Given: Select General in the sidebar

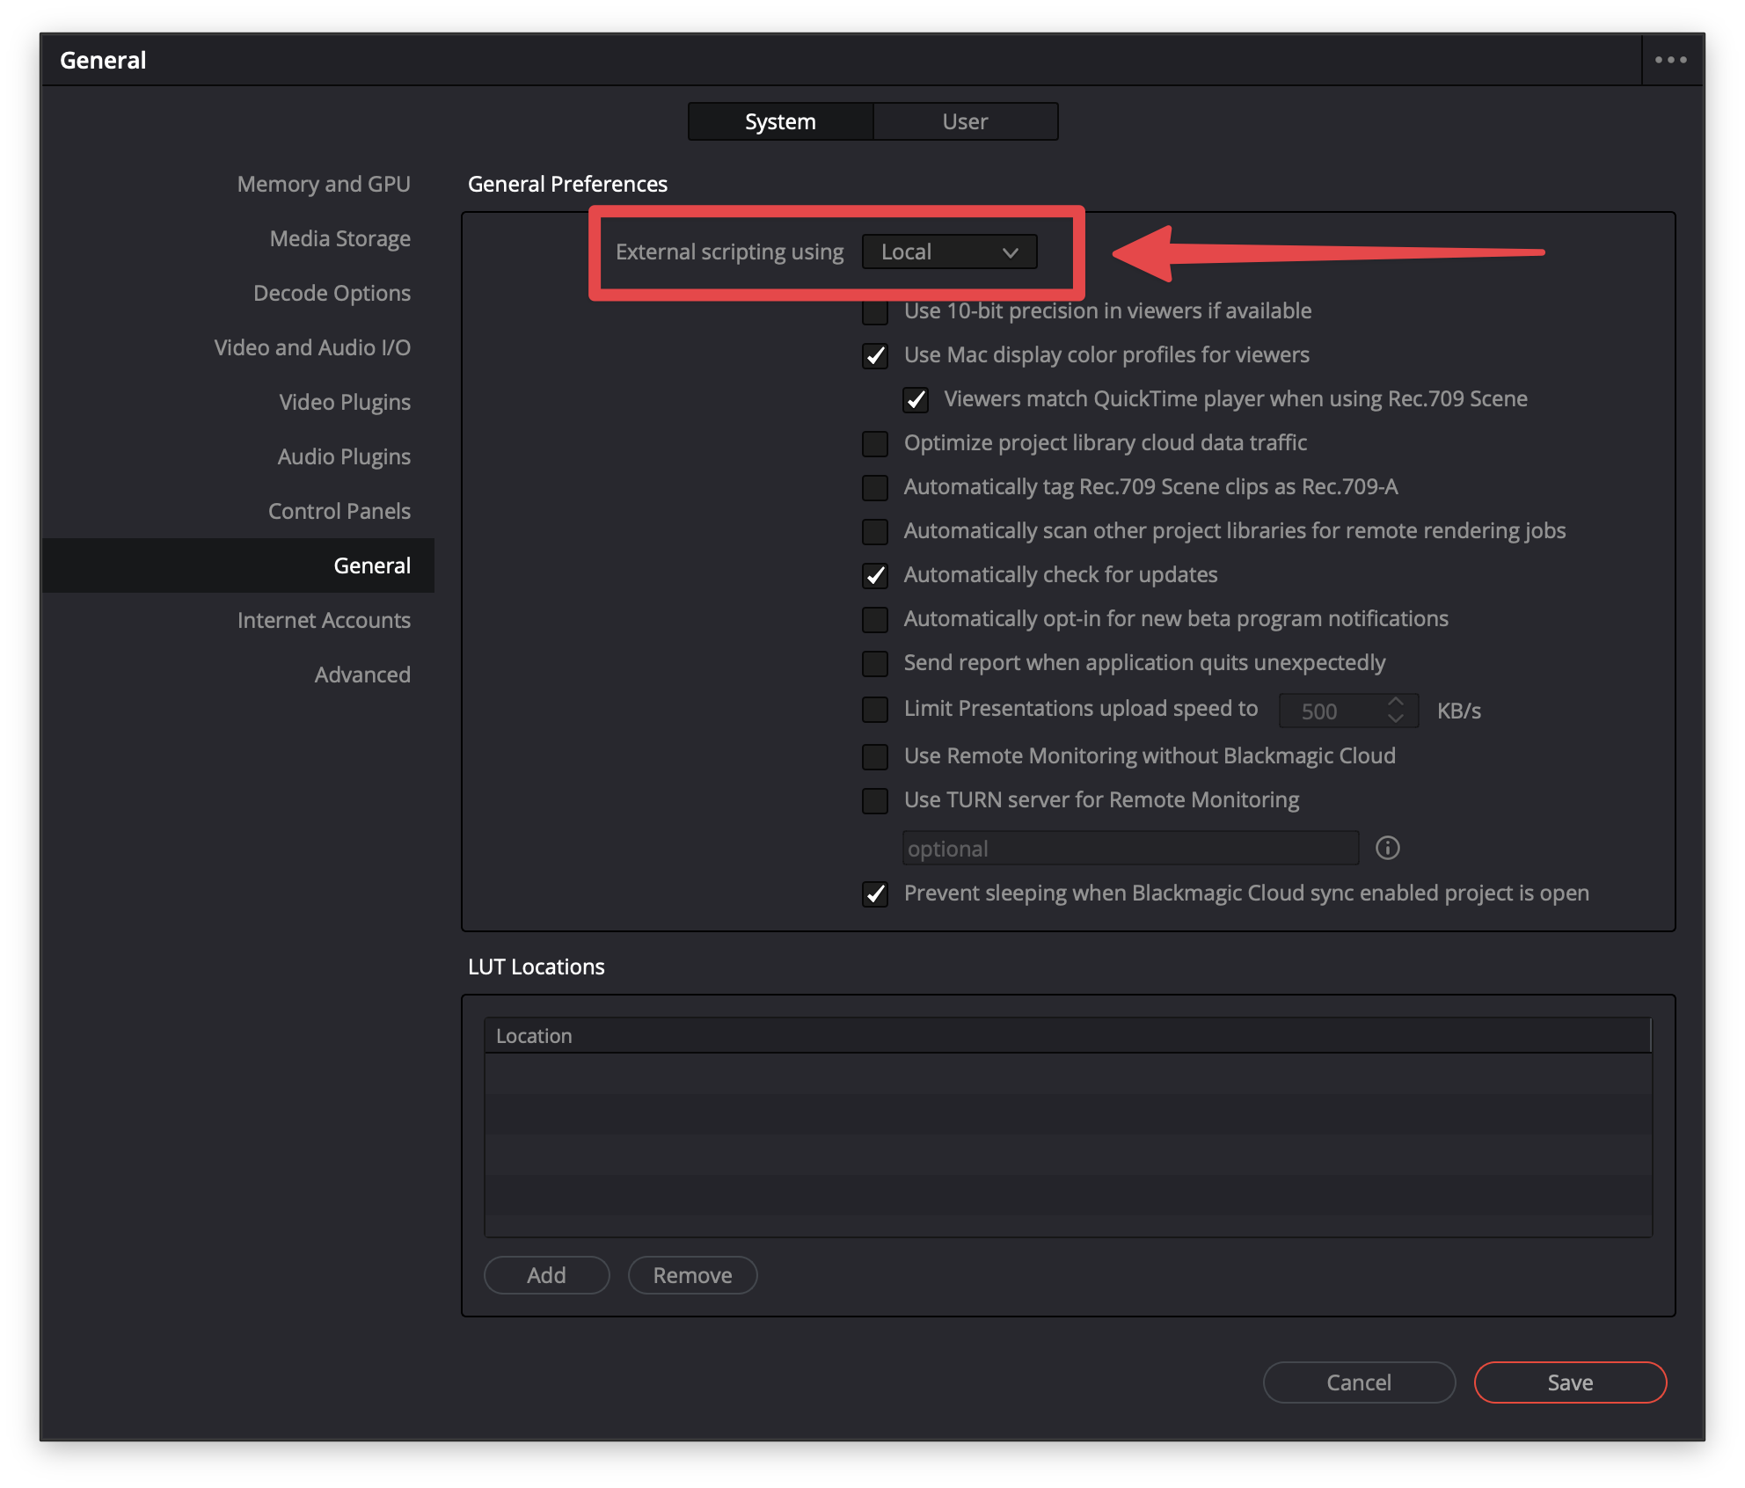Looking at the screenshot, I should pos(238,565).
